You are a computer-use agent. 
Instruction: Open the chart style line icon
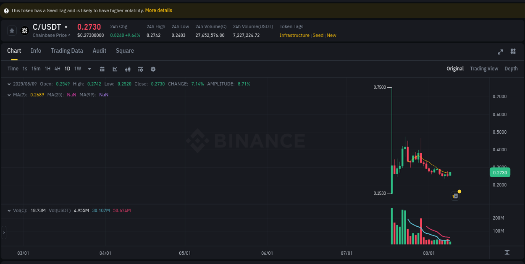(115, 69)
